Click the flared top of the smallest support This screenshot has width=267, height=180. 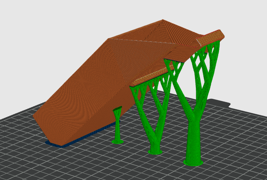(x=118, y=110)
